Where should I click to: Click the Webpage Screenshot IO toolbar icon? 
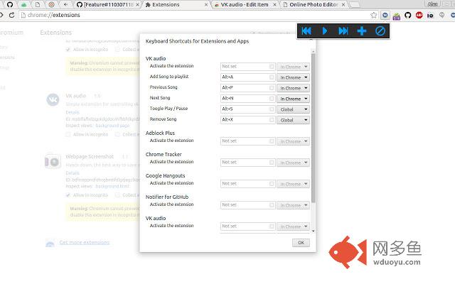point(430,16)
